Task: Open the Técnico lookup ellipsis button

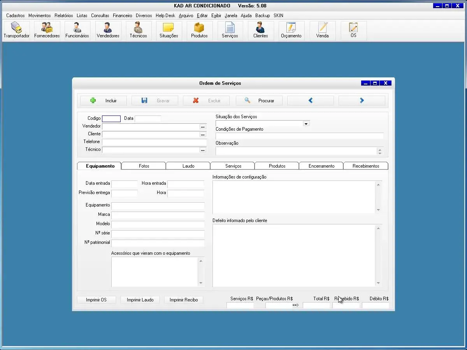Action: click(202, 150)
